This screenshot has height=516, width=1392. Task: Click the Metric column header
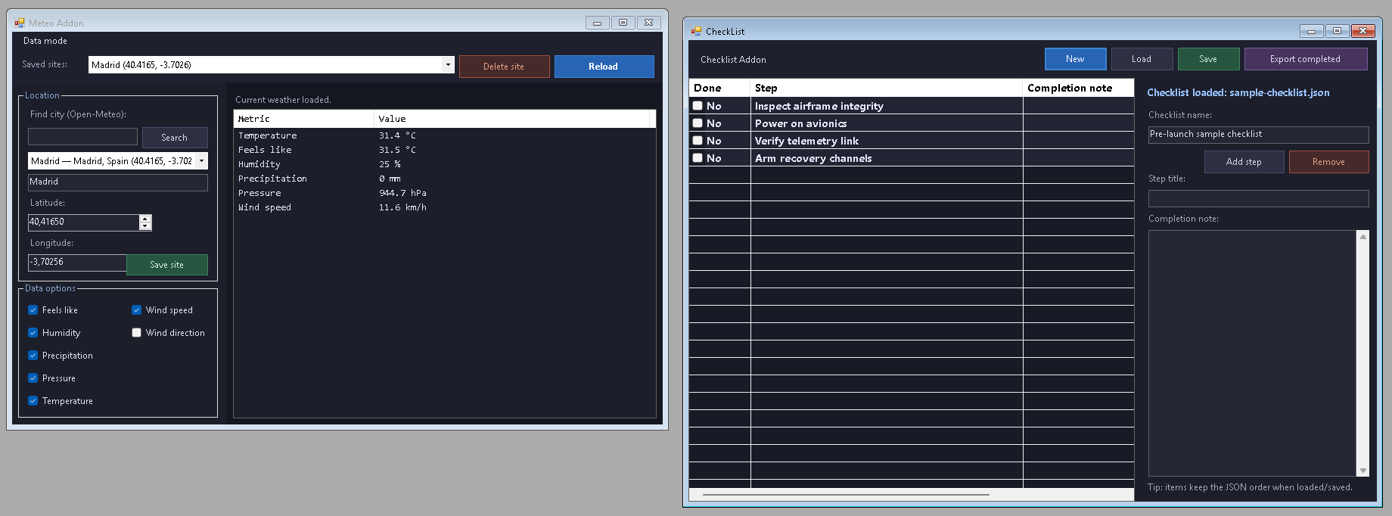tap(303, 119)
